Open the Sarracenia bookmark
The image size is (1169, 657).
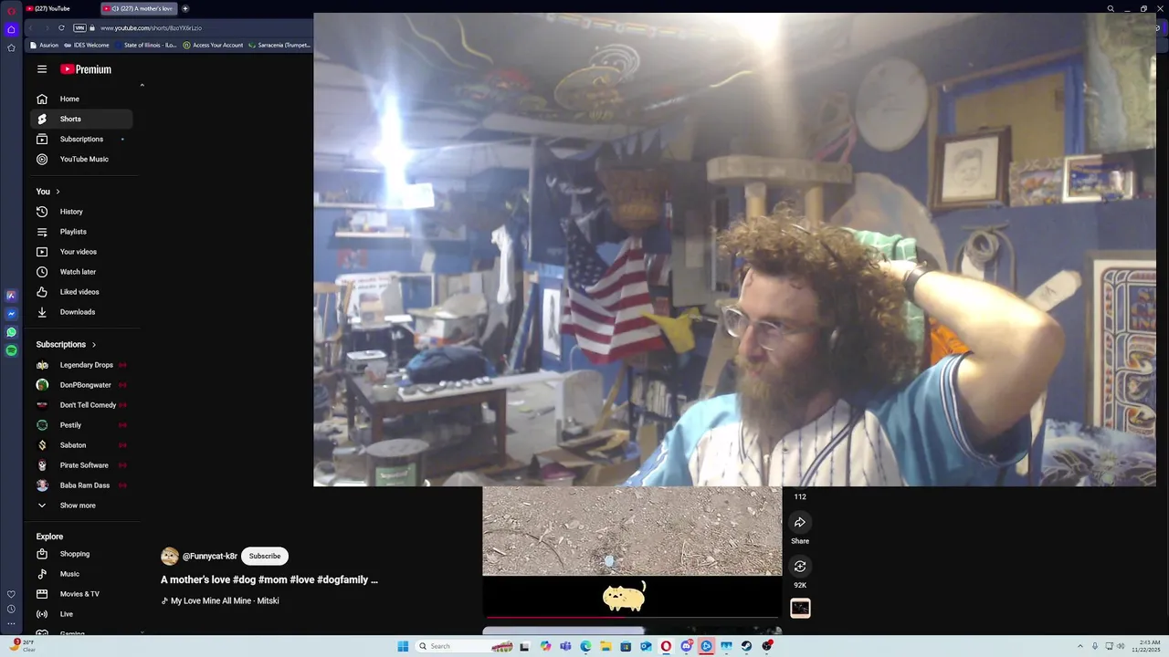click(x=280, y=45)
